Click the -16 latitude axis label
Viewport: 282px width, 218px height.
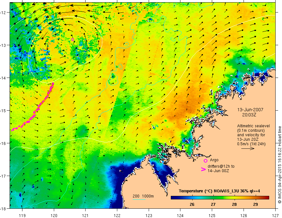tap(3, 143)
